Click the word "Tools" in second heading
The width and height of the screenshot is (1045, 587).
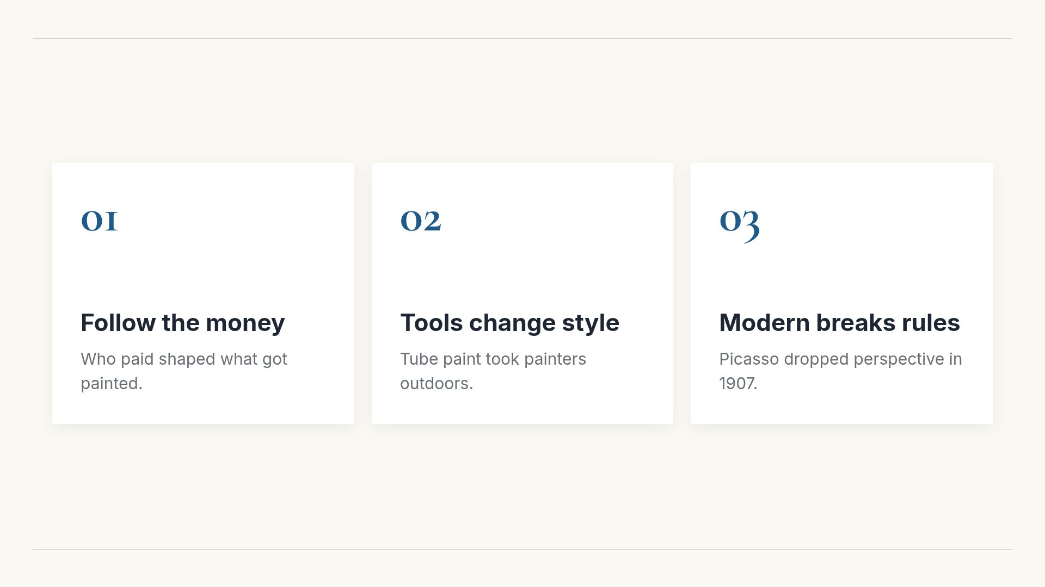pos(431,323)
